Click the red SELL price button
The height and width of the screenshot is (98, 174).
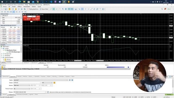27,19
